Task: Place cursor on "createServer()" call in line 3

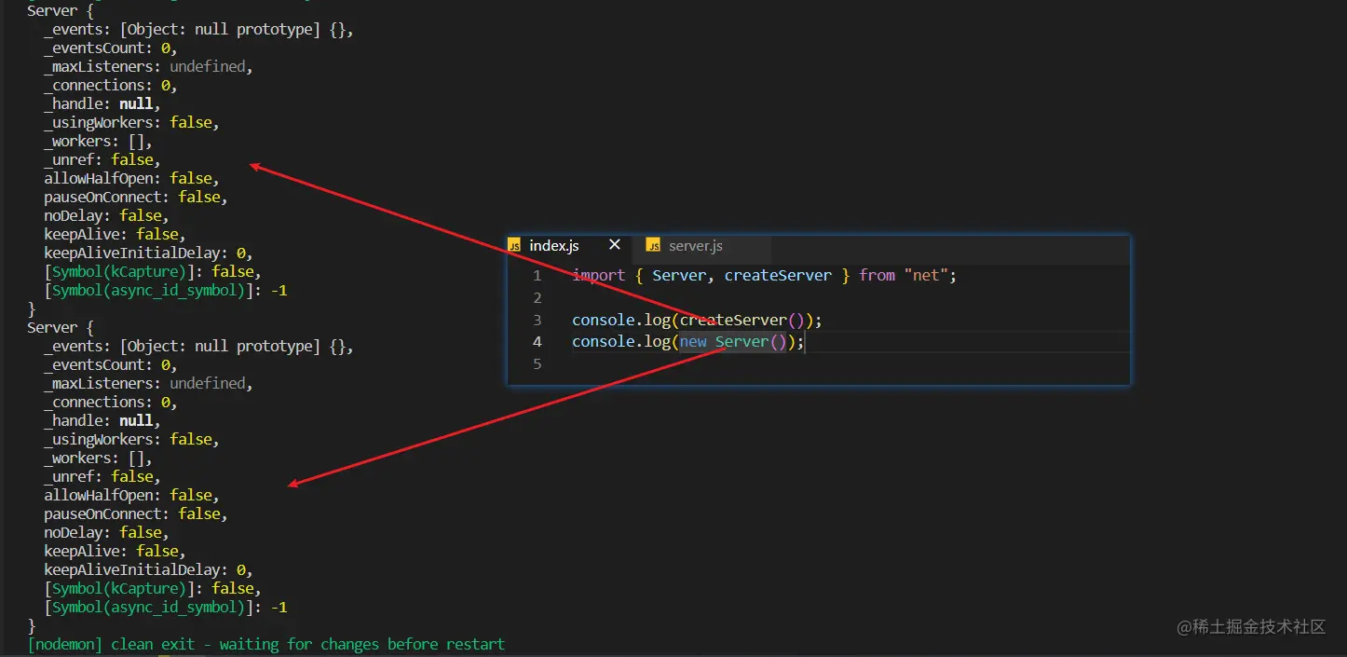Action: 742,321
